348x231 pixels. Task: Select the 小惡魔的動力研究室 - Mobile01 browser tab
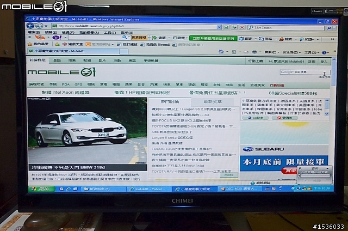pyautogui.click(x=73, y=51)
